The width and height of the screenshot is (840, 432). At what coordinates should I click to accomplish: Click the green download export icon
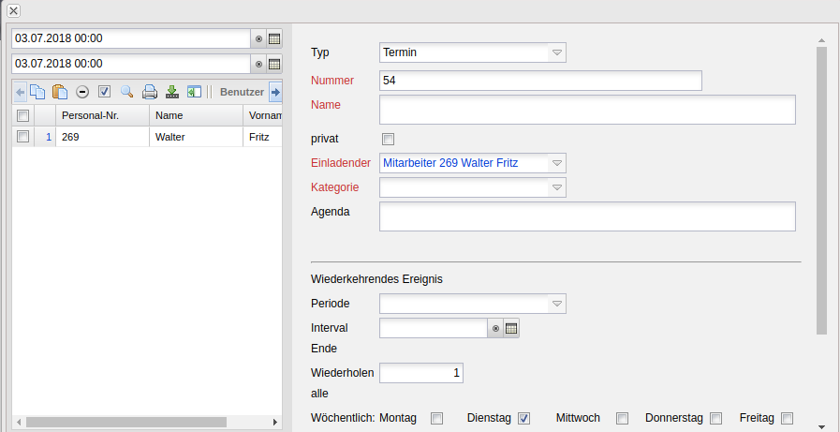pyautogui.click(x=171, y=92)
